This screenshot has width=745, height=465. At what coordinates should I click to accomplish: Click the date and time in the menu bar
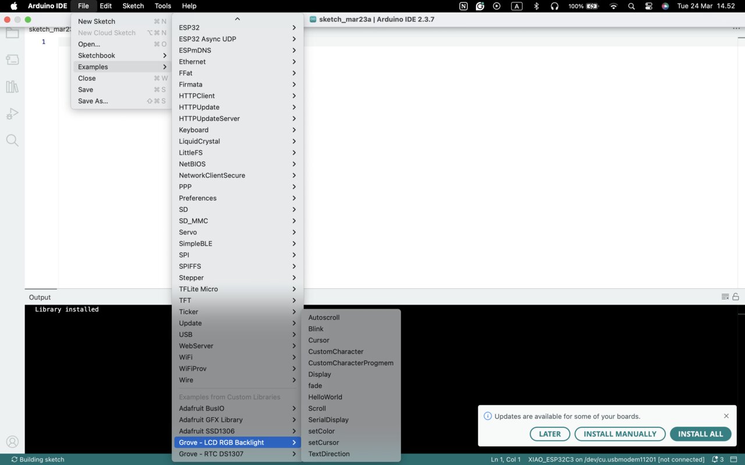point(706,6)
